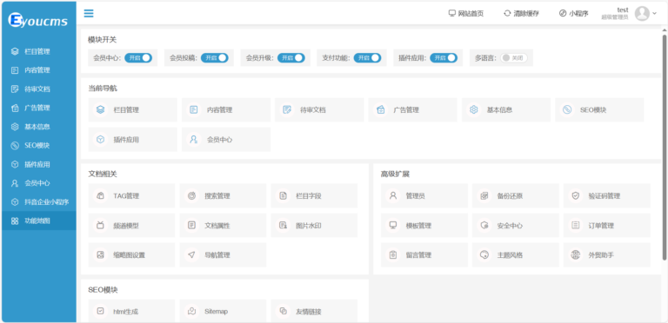
Task: Click the user avatar icon
Action: click(642, 13)
